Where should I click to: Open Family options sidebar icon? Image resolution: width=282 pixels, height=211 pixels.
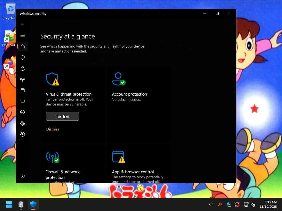(23, 123)
